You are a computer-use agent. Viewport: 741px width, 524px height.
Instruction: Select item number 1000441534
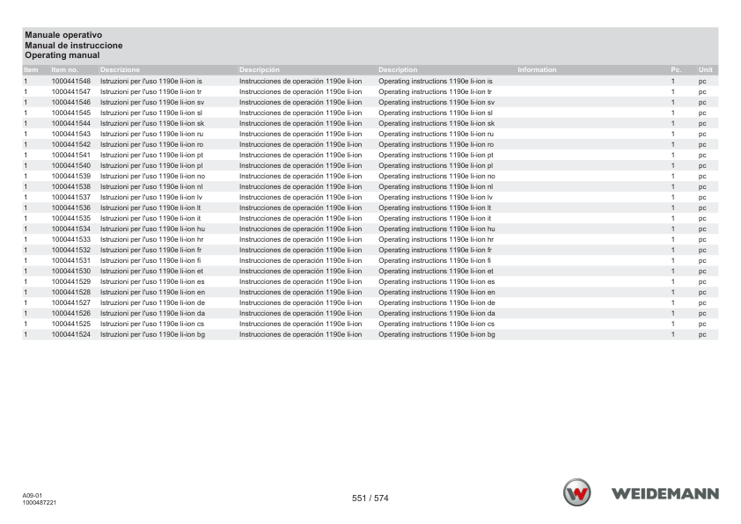pyautogui.click(x=71, y=229)
